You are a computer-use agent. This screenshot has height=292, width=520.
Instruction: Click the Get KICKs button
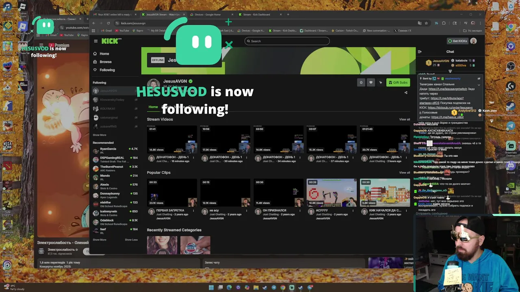[x=457, y=41]
